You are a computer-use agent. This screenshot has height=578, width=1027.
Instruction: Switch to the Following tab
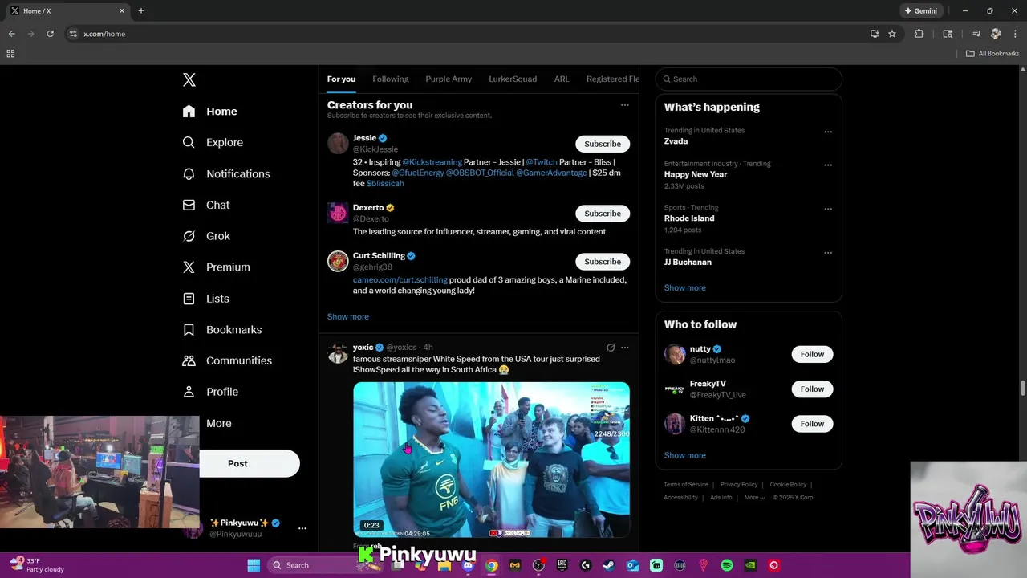tap(391, 79)
